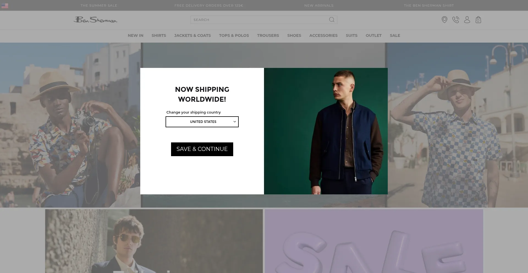Select Trousers in navigation bar
Viewport: 528px width, 273px height.
[268, 35]
